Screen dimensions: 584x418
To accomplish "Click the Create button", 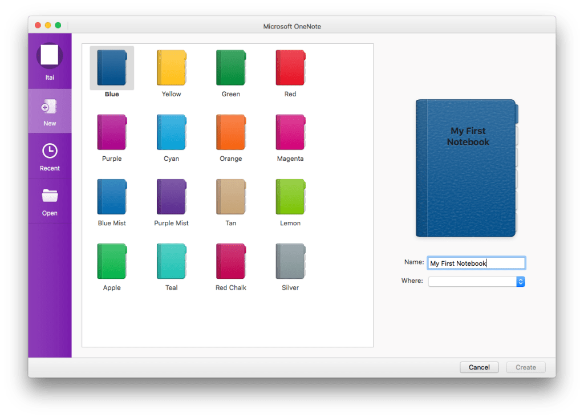I will [x=525, y=367].
